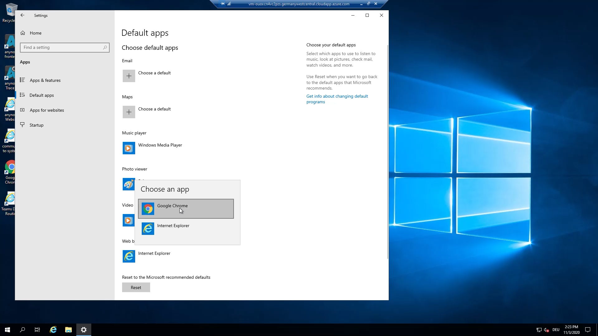This screenshot has height=336, width=598.
Task: Choose a default for Email
Action: click(x=154, y=73)
